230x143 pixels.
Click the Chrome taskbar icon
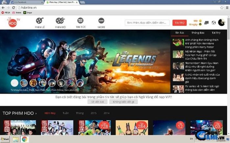[25, 139]
